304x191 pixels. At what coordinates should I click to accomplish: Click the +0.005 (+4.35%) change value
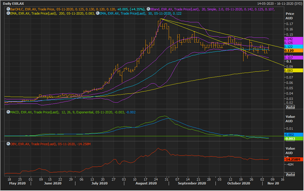(131, 9)
